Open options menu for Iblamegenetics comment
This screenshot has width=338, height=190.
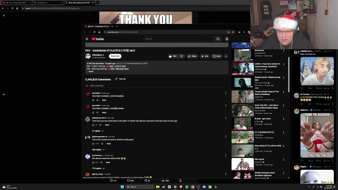tap(226, 137)
